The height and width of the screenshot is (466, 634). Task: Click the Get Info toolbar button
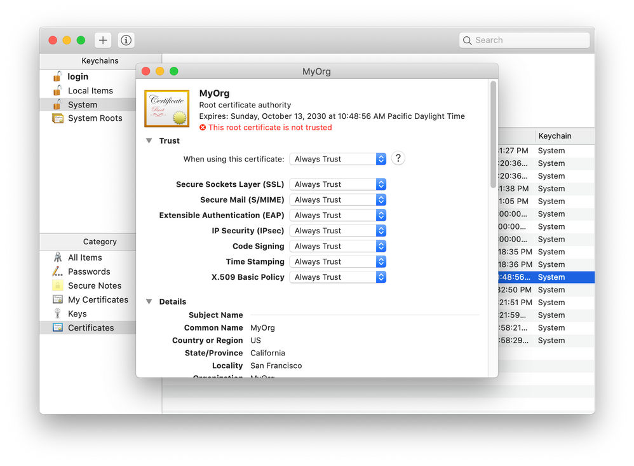125,39
